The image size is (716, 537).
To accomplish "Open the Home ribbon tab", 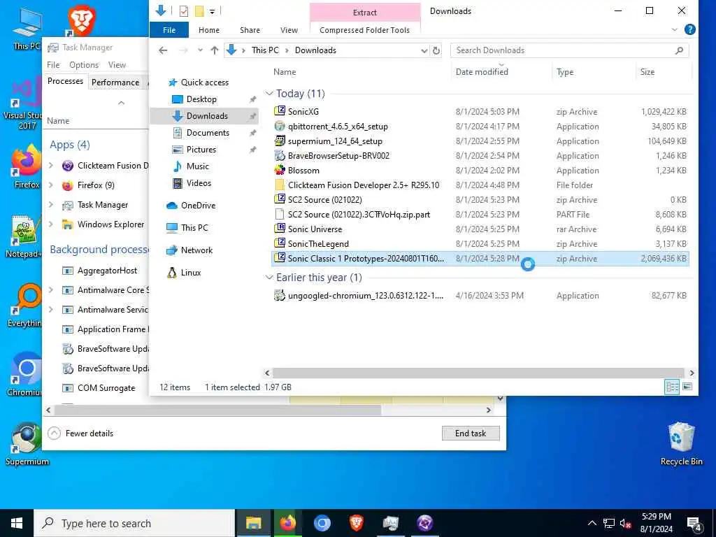I will tap(209, 29).
